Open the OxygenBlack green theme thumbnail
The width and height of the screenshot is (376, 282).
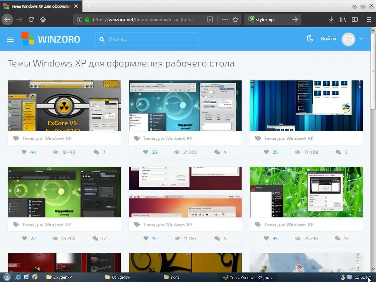[64, 192]
